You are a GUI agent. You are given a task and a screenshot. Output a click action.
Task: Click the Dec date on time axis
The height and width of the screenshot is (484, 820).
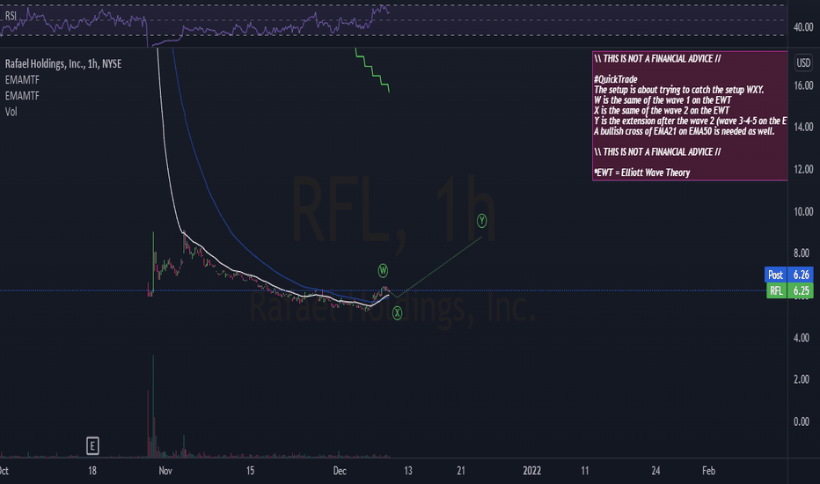tap(340, 471)
